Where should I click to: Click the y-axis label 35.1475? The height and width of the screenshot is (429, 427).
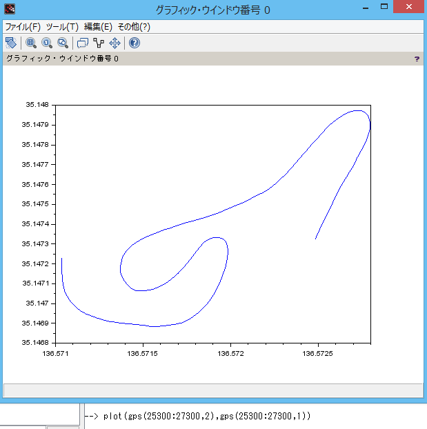click(x=35, y=204)
